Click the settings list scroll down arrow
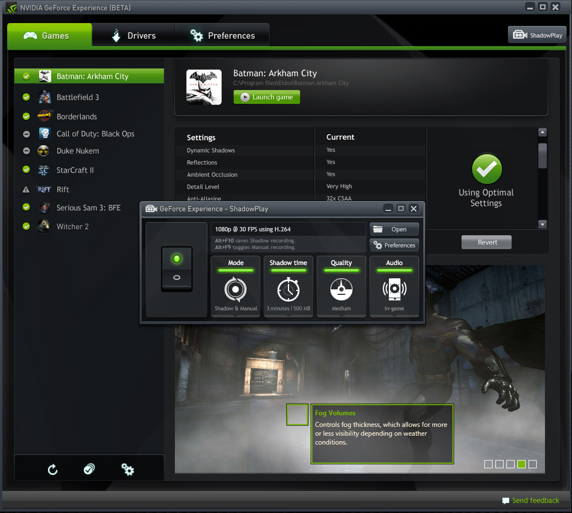 coord(542,224)
